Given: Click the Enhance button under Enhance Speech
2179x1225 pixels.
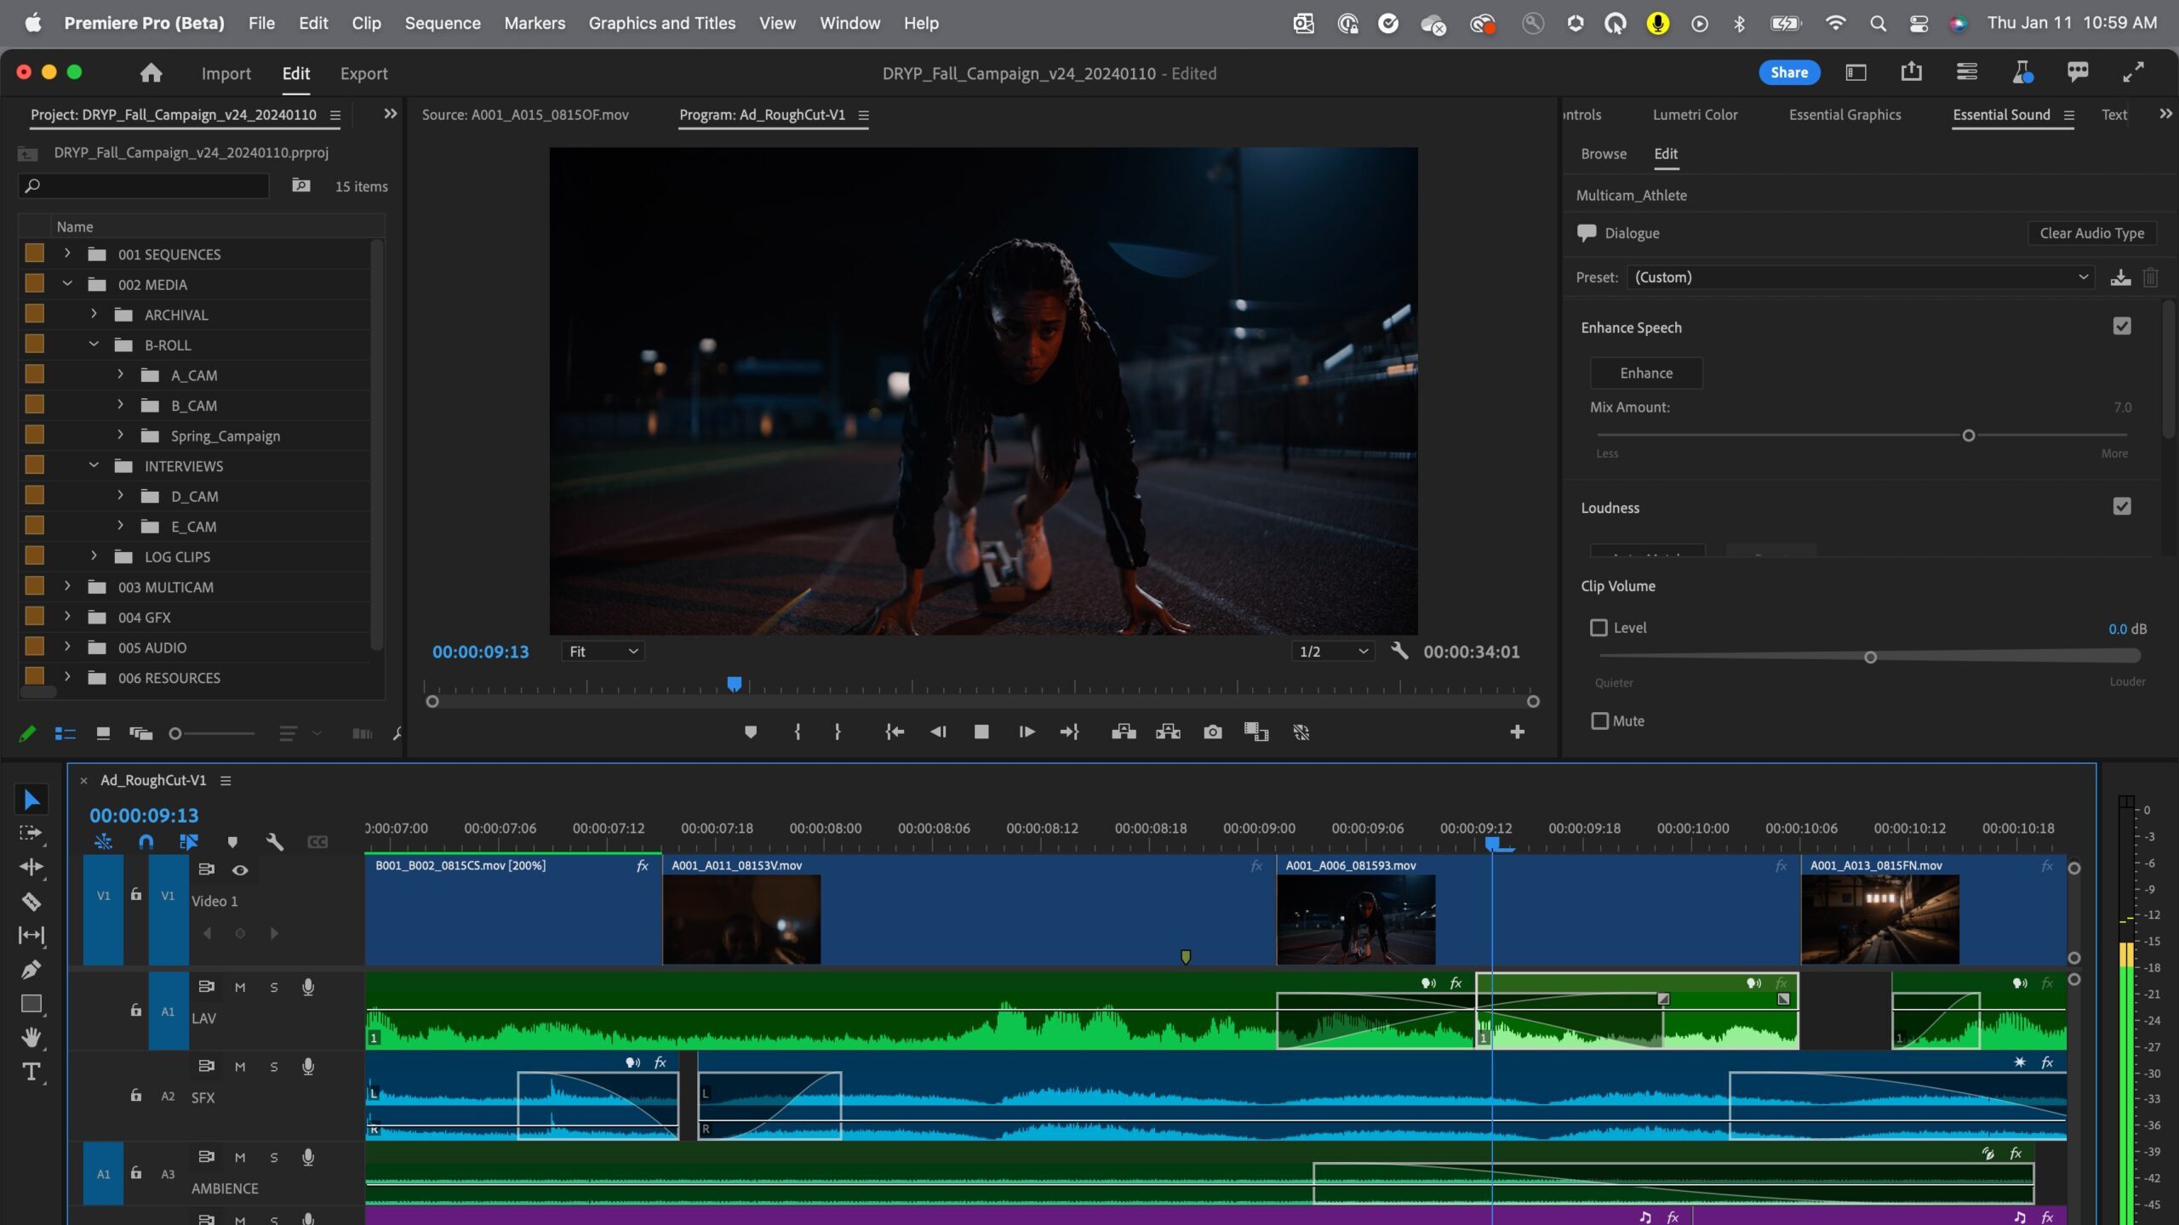Looking at the screenshot, I should (1645, 373).
